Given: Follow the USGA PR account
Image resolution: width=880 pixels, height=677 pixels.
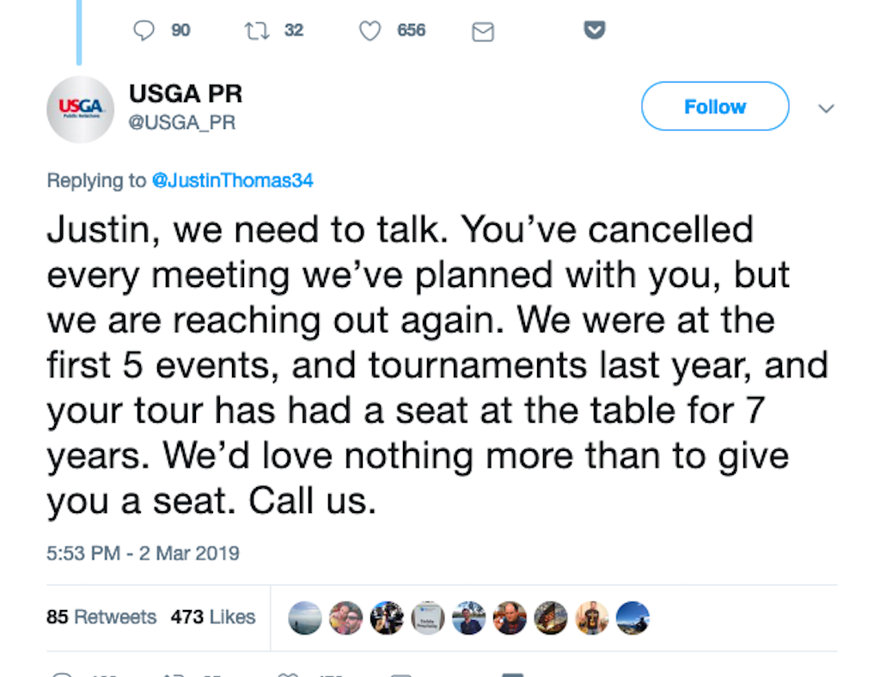Looking at the screenshot, I should pyautogui.click(x=715, y=106).
